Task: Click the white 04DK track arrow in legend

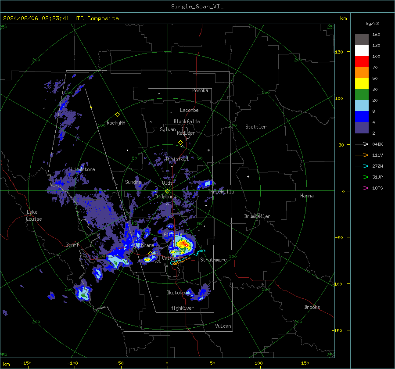Action: 362,144
